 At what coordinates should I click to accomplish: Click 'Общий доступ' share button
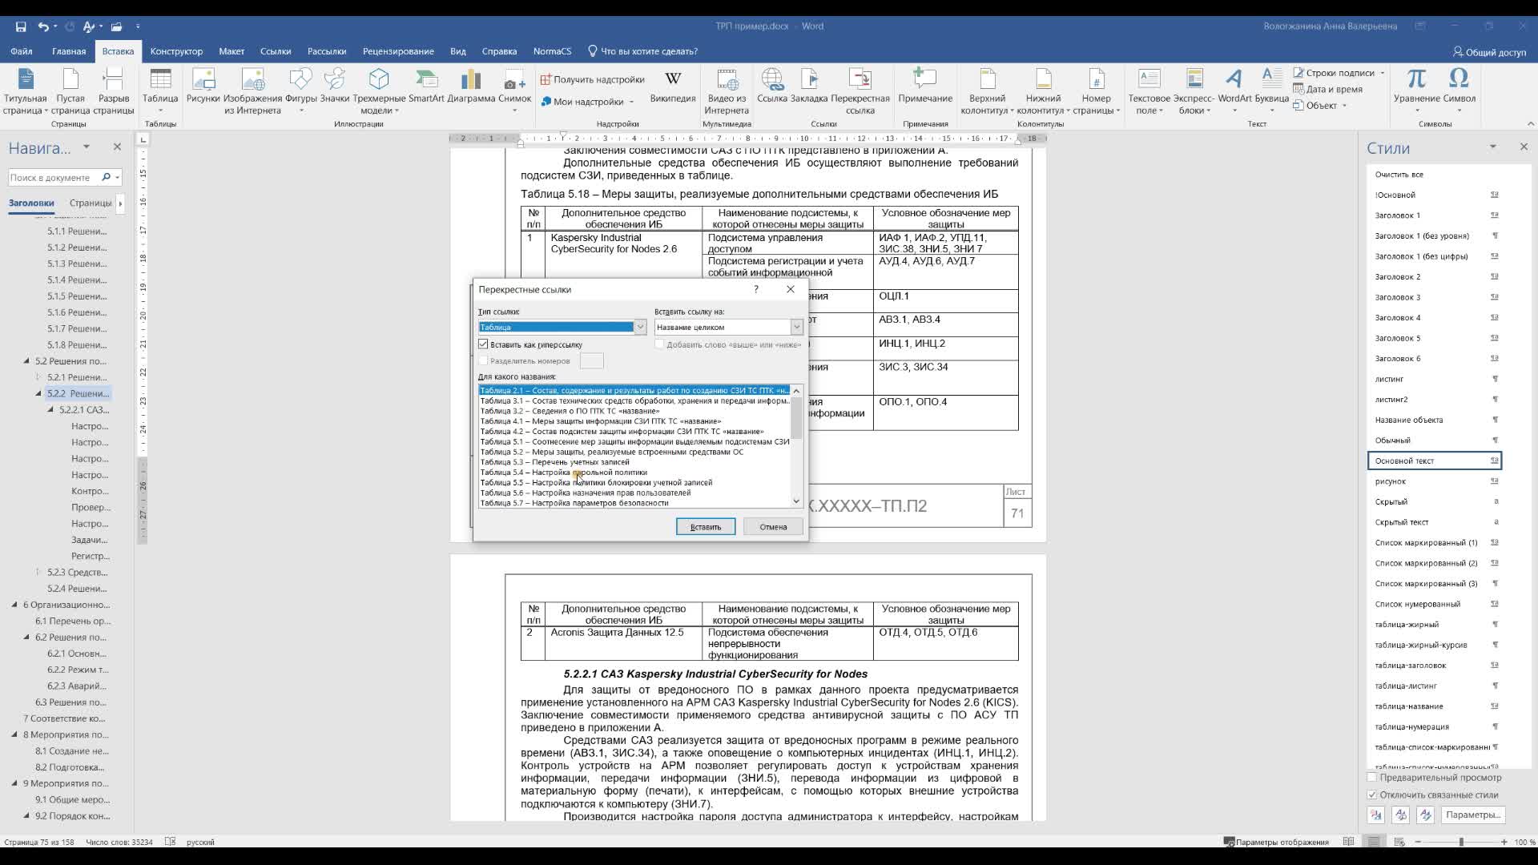pyautogui.click(x=1489, y=52)
